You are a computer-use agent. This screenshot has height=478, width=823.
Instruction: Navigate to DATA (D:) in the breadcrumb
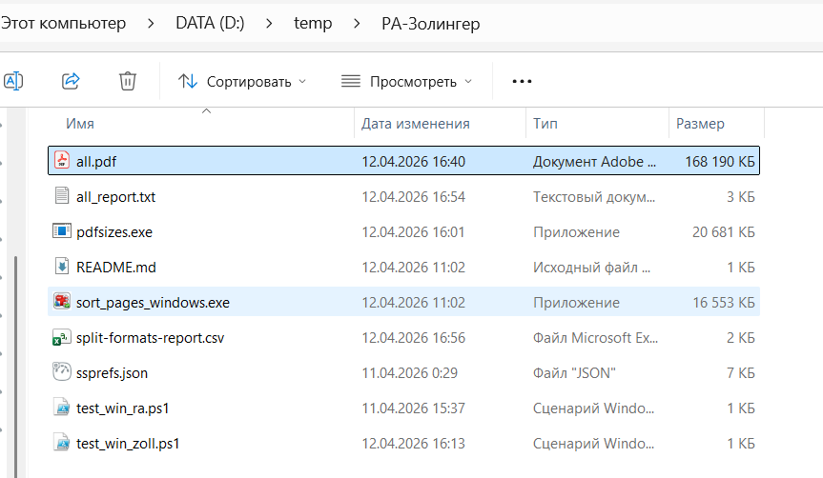tap(210, 24)
